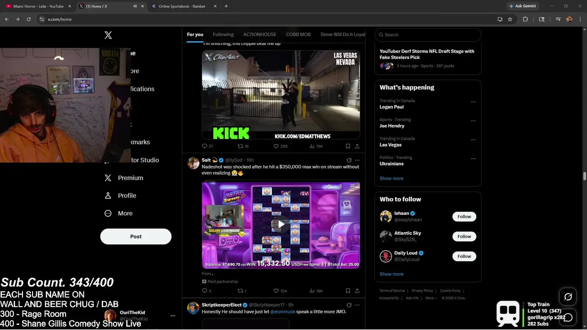
Task: Open the Logan Paul trending topic
Action: click(392, 107)
